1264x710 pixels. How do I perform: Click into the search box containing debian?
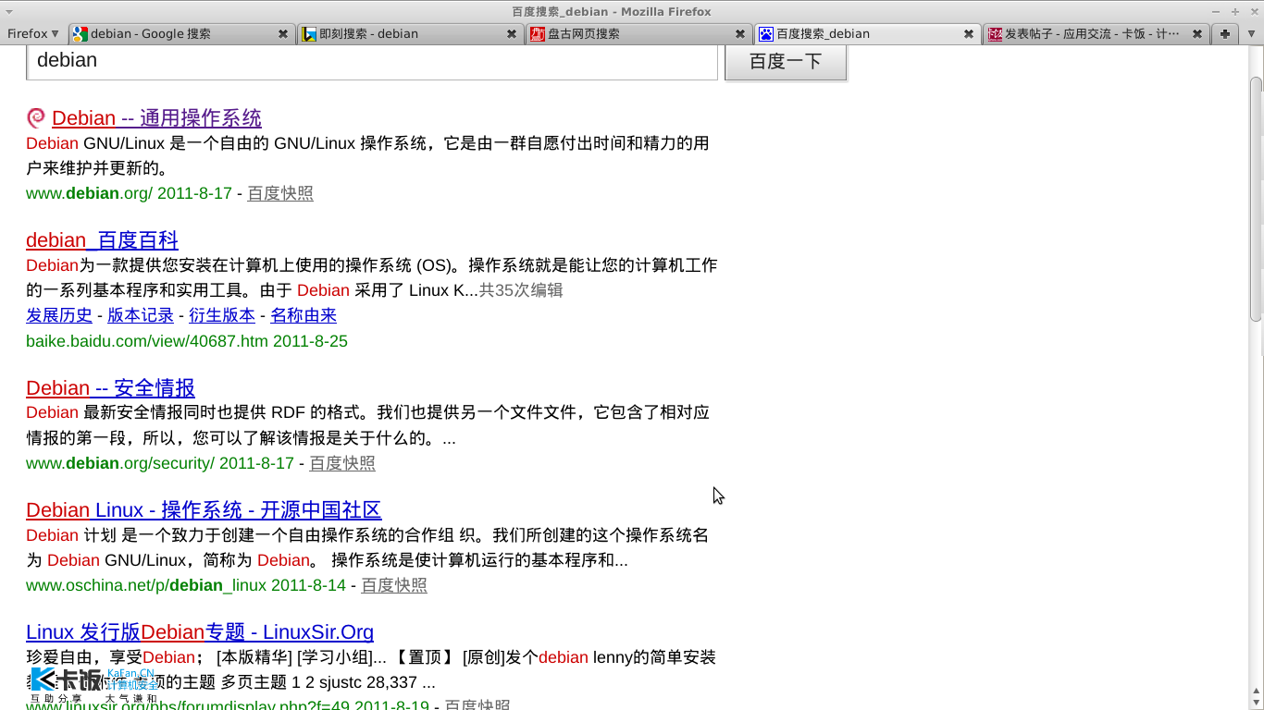[372, 61]
